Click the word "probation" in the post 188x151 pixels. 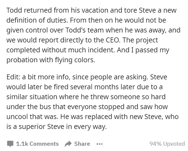point(22,60)
